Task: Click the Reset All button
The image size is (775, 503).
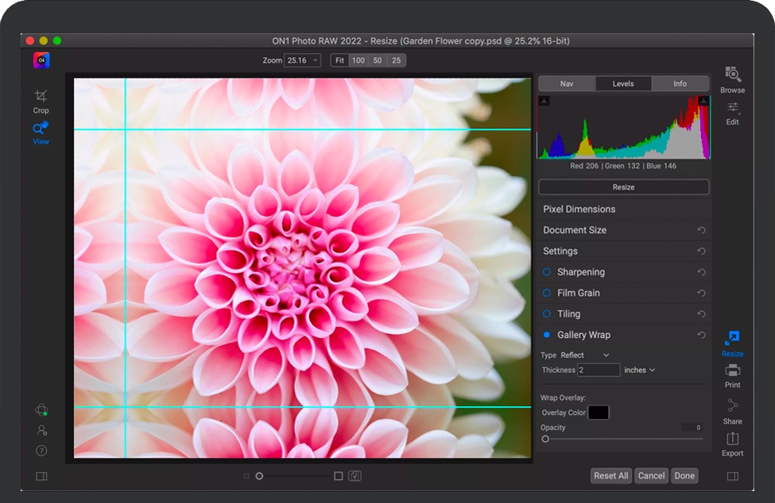Action: click(610, 475)
